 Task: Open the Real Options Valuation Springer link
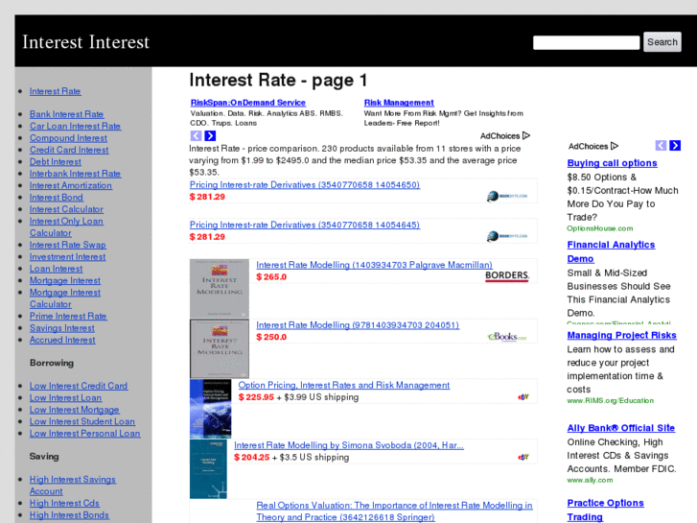coord(394,511)
